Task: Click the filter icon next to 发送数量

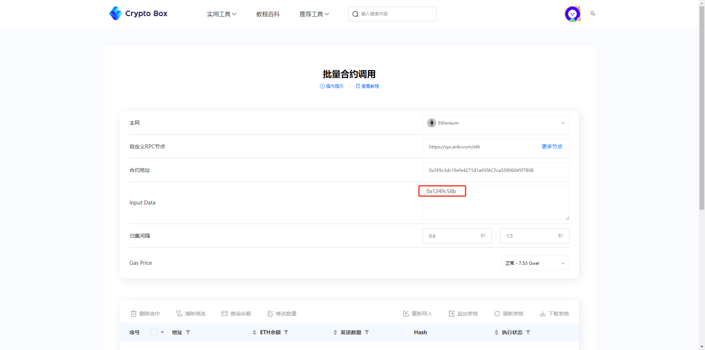Action: coord(367,332)
